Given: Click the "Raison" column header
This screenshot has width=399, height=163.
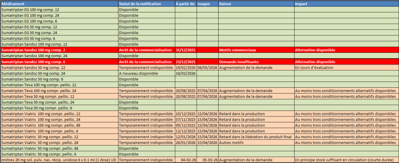Looking at the screenshot, I should (225, 3).
